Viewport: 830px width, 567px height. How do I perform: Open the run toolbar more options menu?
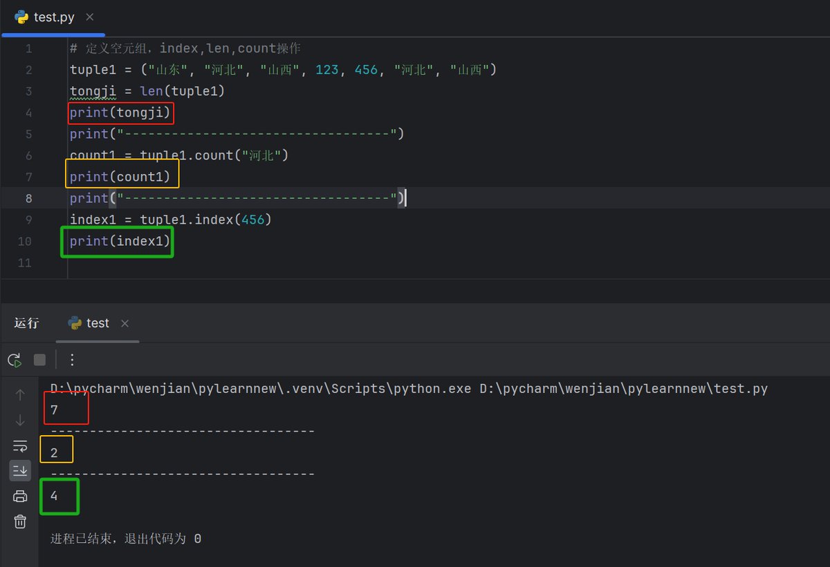pyautogui.click(x=72, y=360)
